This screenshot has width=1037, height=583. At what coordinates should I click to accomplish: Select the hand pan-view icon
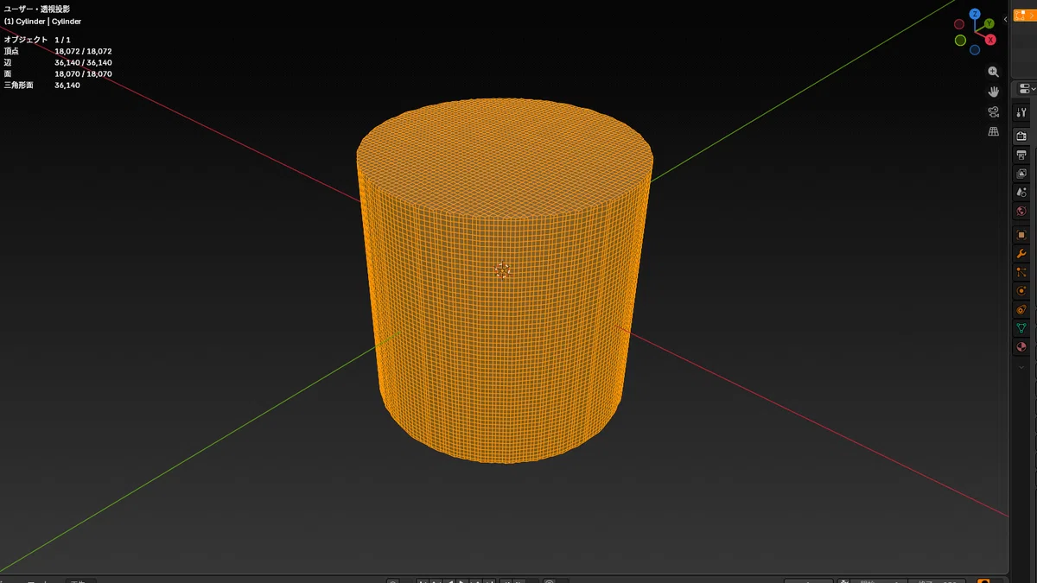pos(994,92)
